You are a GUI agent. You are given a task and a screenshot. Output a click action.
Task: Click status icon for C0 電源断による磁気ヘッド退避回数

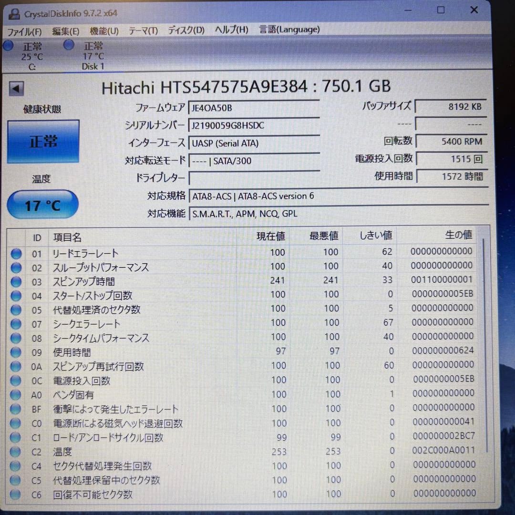point(15,423)
